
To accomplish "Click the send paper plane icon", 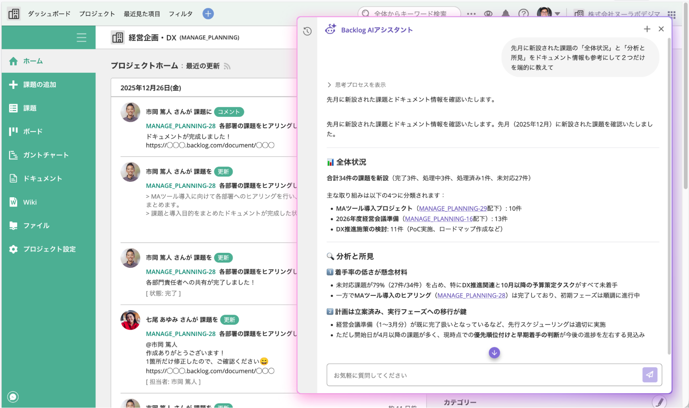I will 650,375.
